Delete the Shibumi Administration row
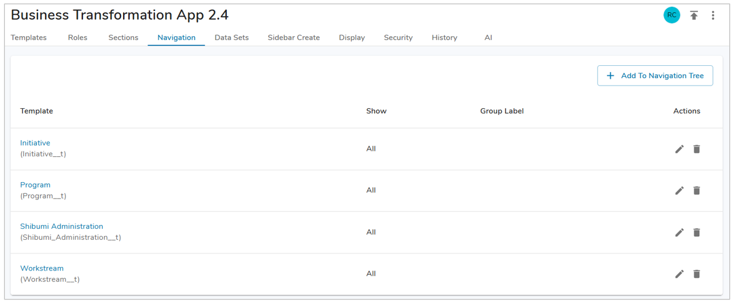The image size is (733, 302). 696,232
